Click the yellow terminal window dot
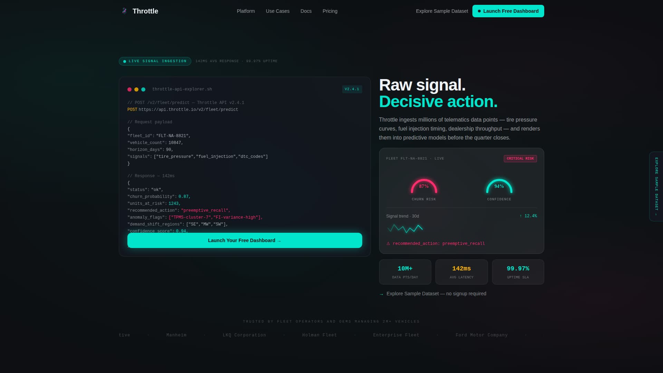Viewport: 663px width, 373px height. pos(136,89)
